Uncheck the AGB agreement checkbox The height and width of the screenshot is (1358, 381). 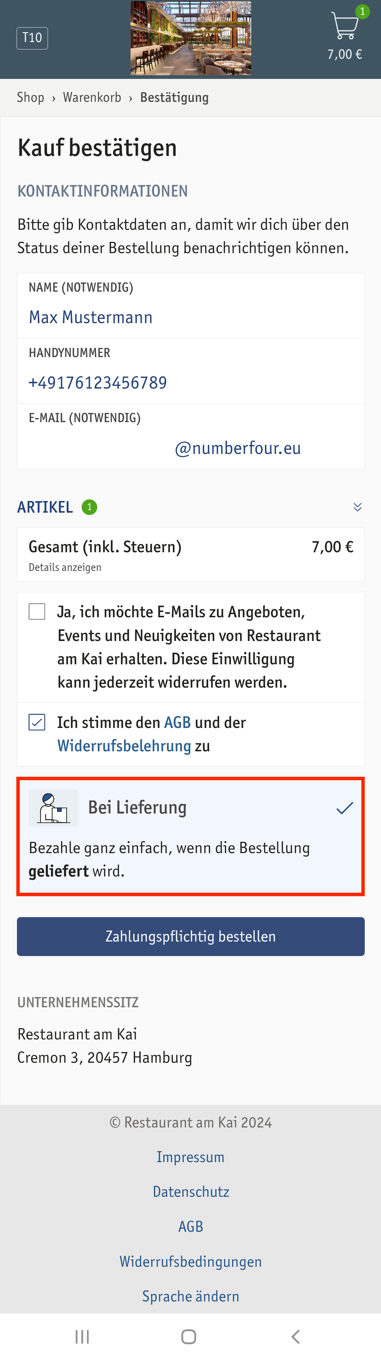click(x=37, y=722)
